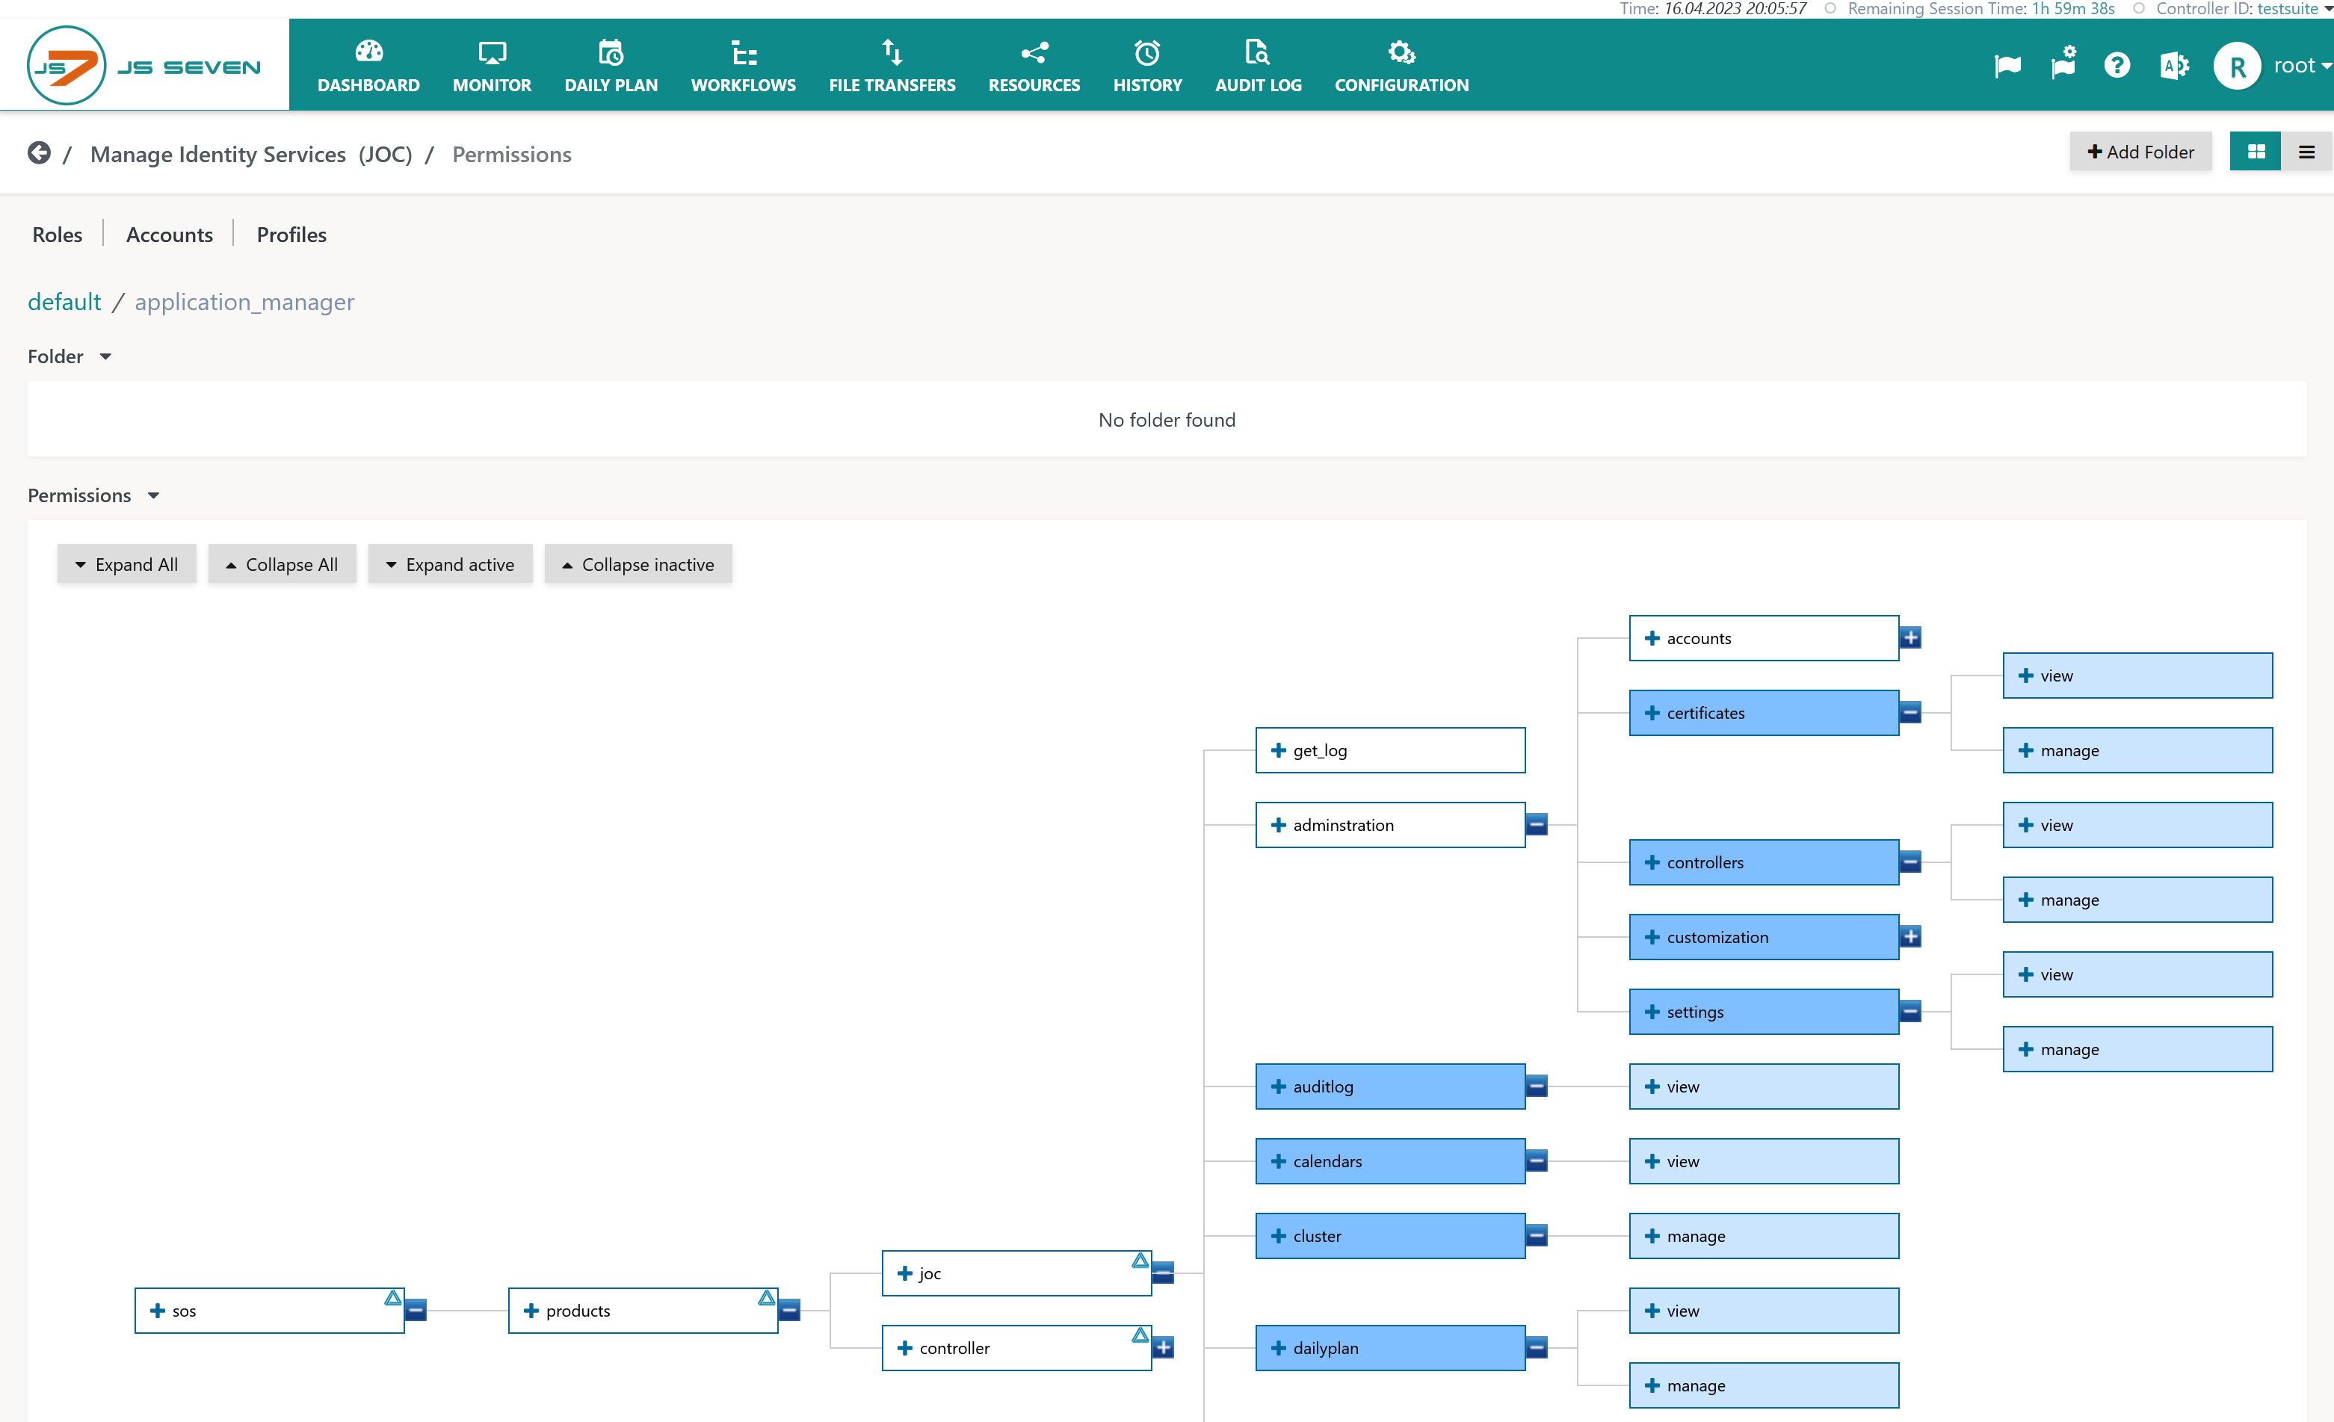
Task: Click Expand All permissions button
Action: [x=125, y=563]
